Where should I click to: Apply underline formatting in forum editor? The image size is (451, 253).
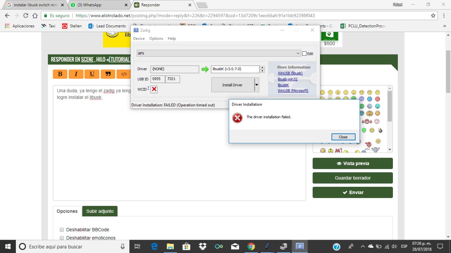tap(92, 74)
